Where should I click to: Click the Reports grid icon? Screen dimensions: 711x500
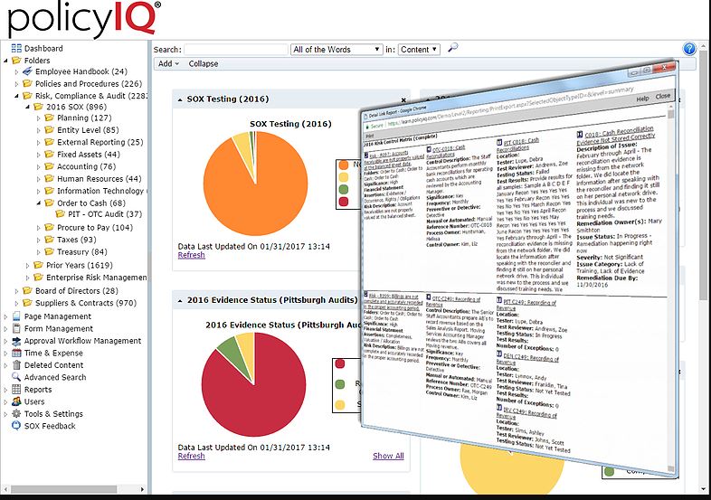pos(16,389)
